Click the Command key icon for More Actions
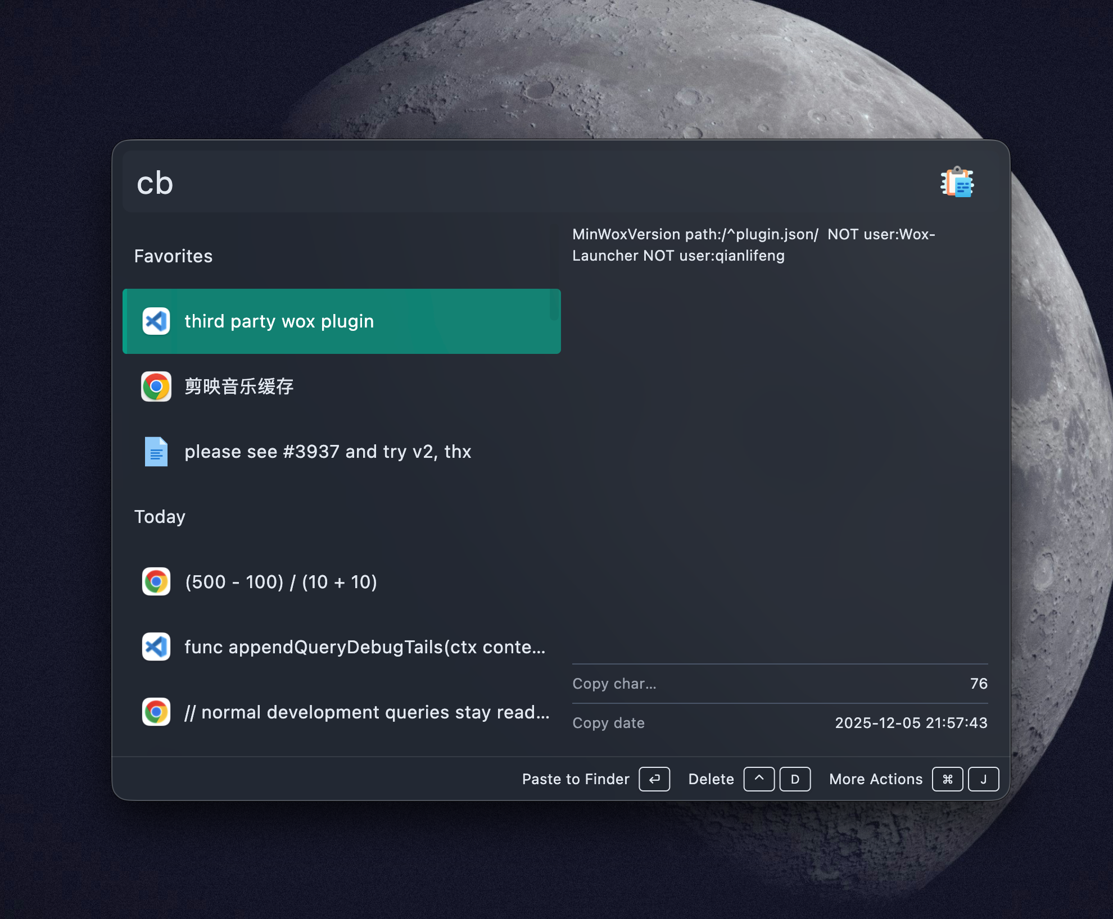 point(948,779)
